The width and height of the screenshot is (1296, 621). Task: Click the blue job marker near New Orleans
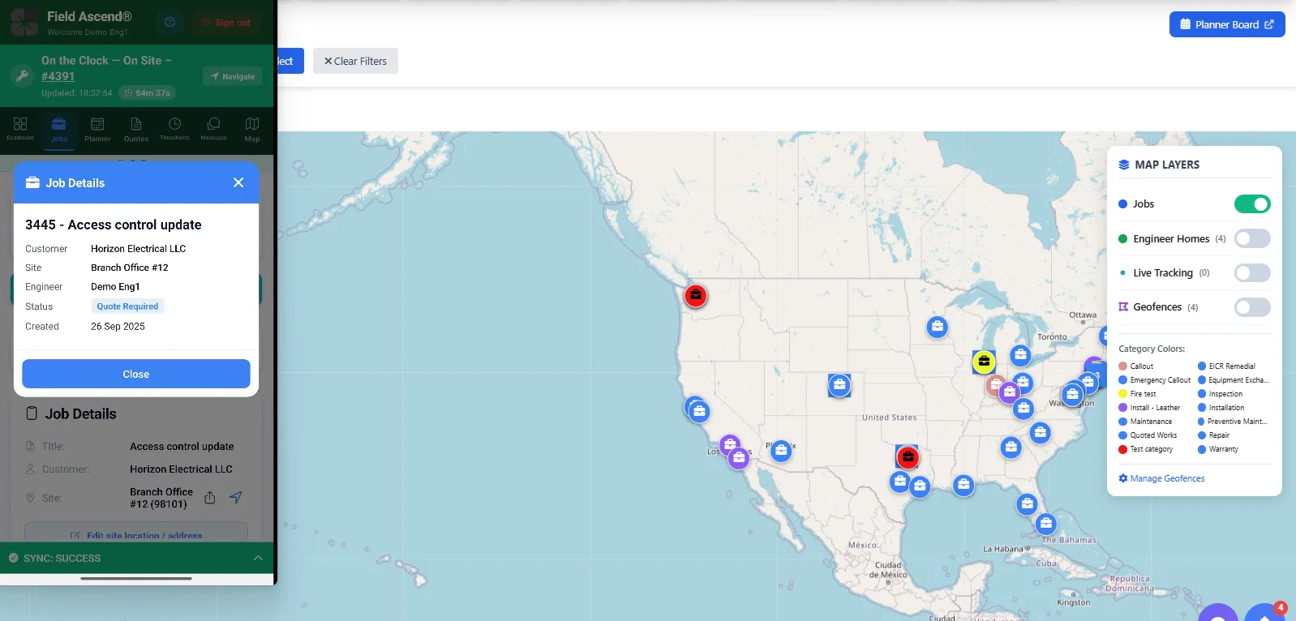pos(963,486)
